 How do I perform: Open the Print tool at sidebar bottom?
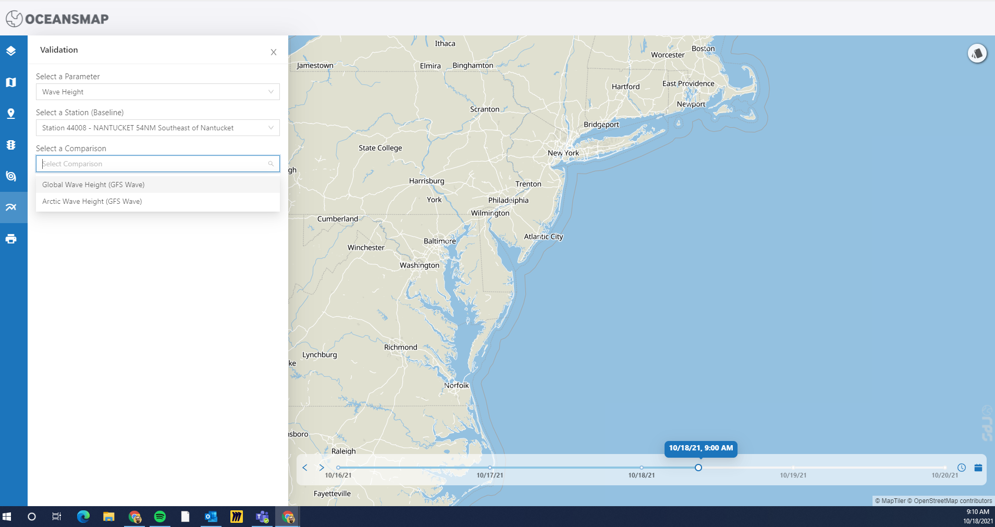11,239
